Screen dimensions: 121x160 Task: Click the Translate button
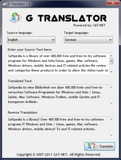100,146
